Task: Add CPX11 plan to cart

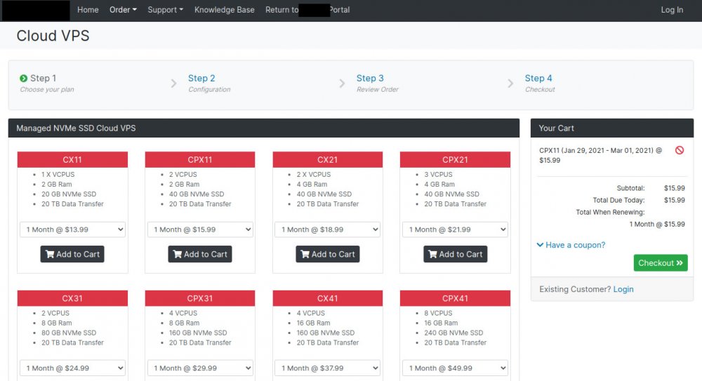Action: [200, 254]
